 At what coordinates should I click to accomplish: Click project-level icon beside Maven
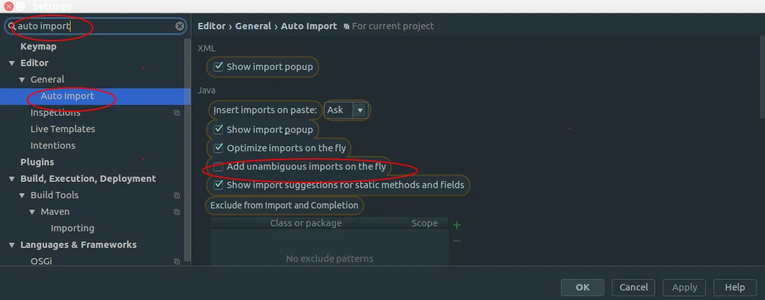177,212
